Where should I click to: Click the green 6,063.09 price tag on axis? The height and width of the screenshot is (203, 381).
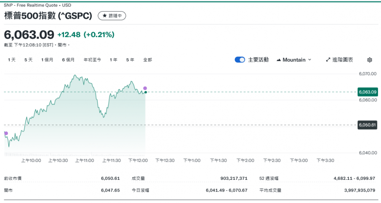point(367,92)
